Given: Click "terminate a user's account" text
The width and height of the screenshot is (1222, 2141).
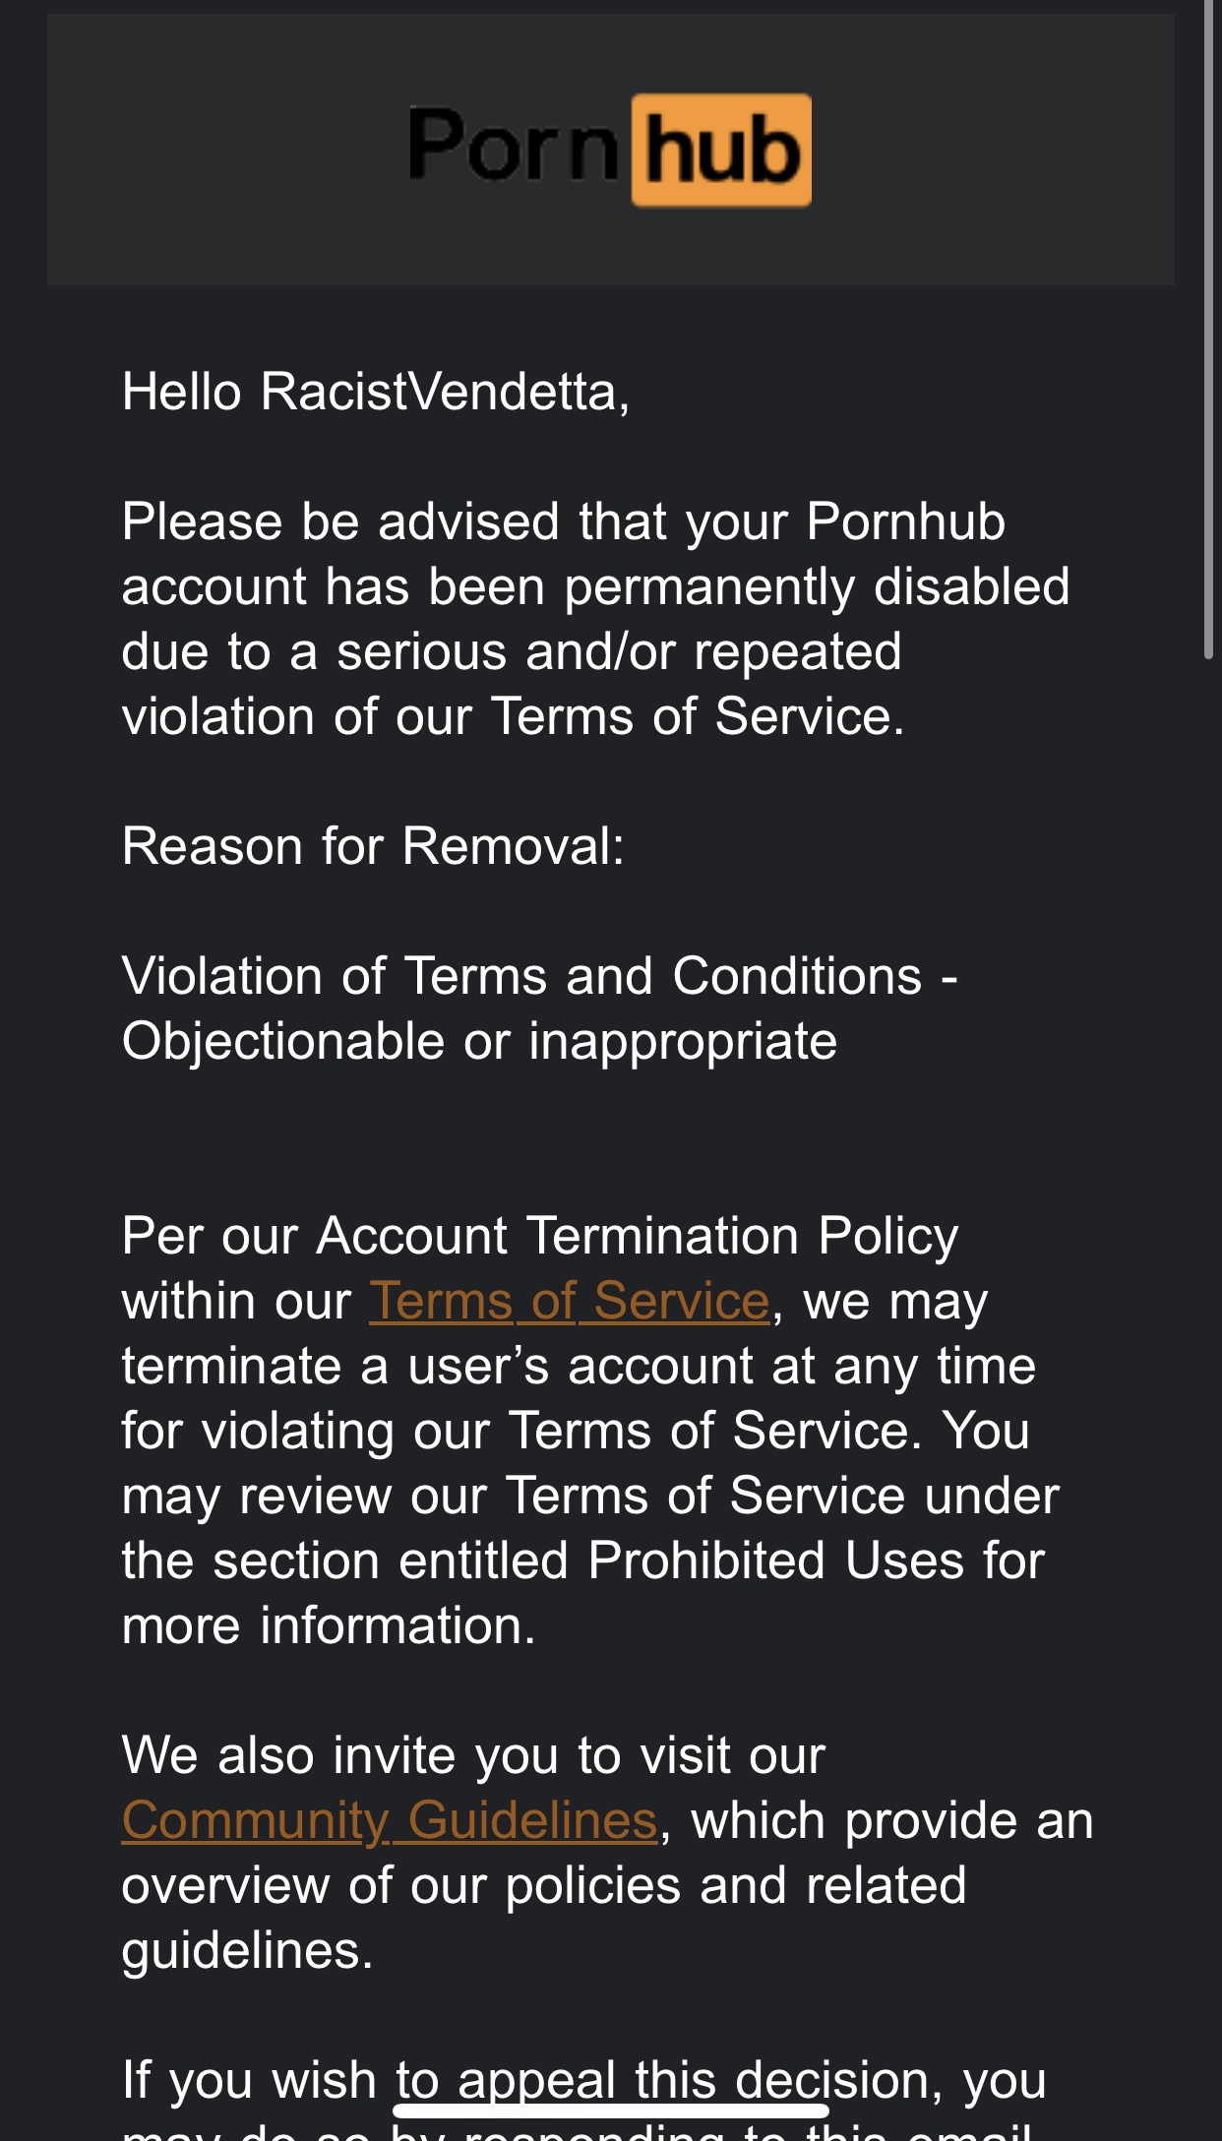Looking at the screenshot, I should pos(468,1366).
